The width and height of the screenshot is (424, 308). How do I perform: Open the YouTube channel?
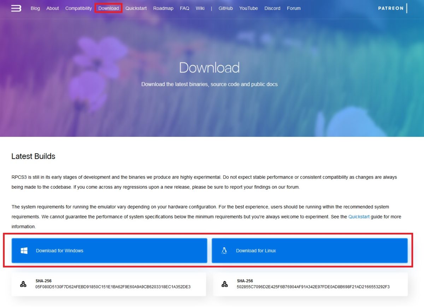pos(248,8)
